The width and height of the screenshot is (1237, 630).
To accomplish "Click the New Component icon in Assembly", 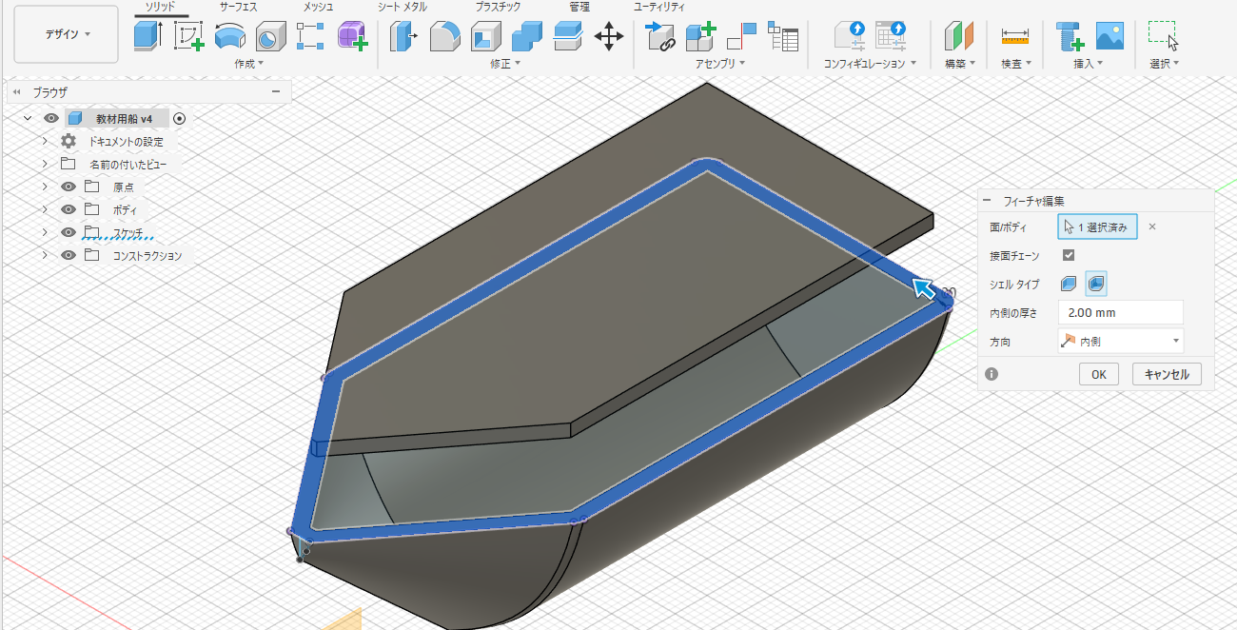I will (700, 36).
